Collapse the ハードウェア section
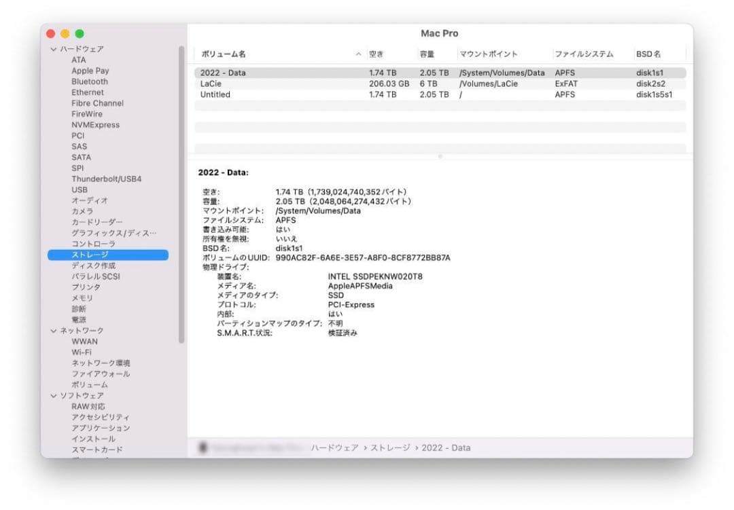This screenshot has height=510, width=734. pyautogui.click(x=53, y=48)
